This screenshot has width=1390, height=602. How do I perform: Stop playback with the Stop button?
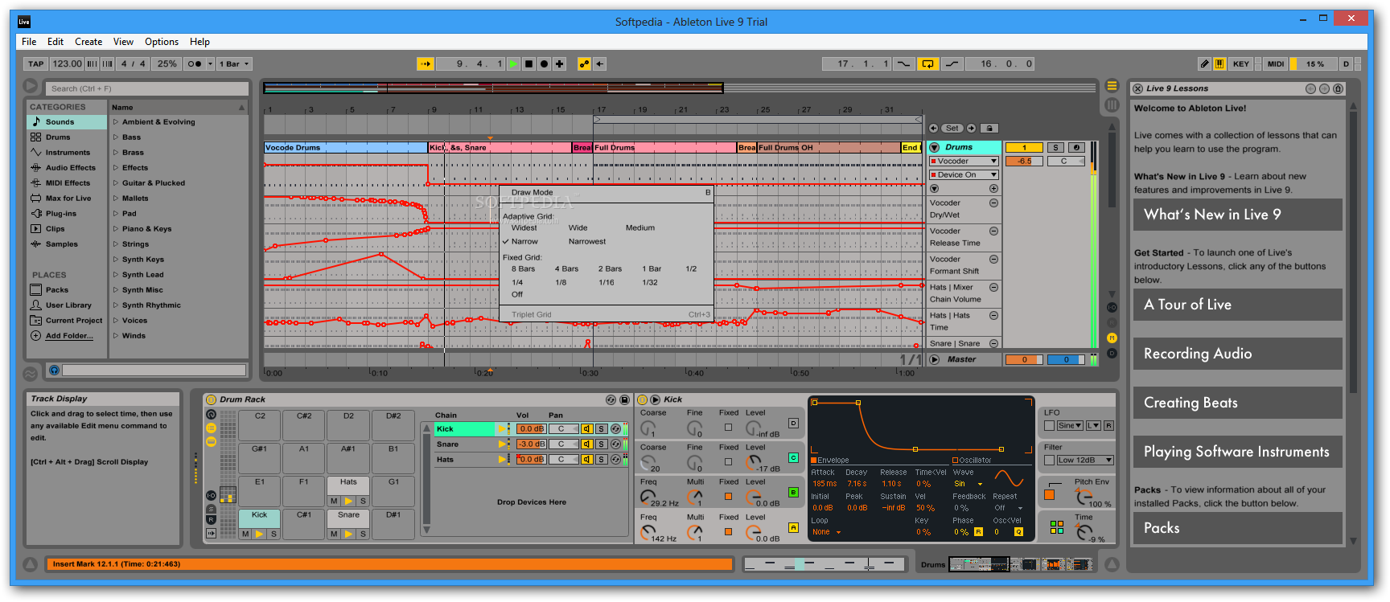click(x=528, y=64)
